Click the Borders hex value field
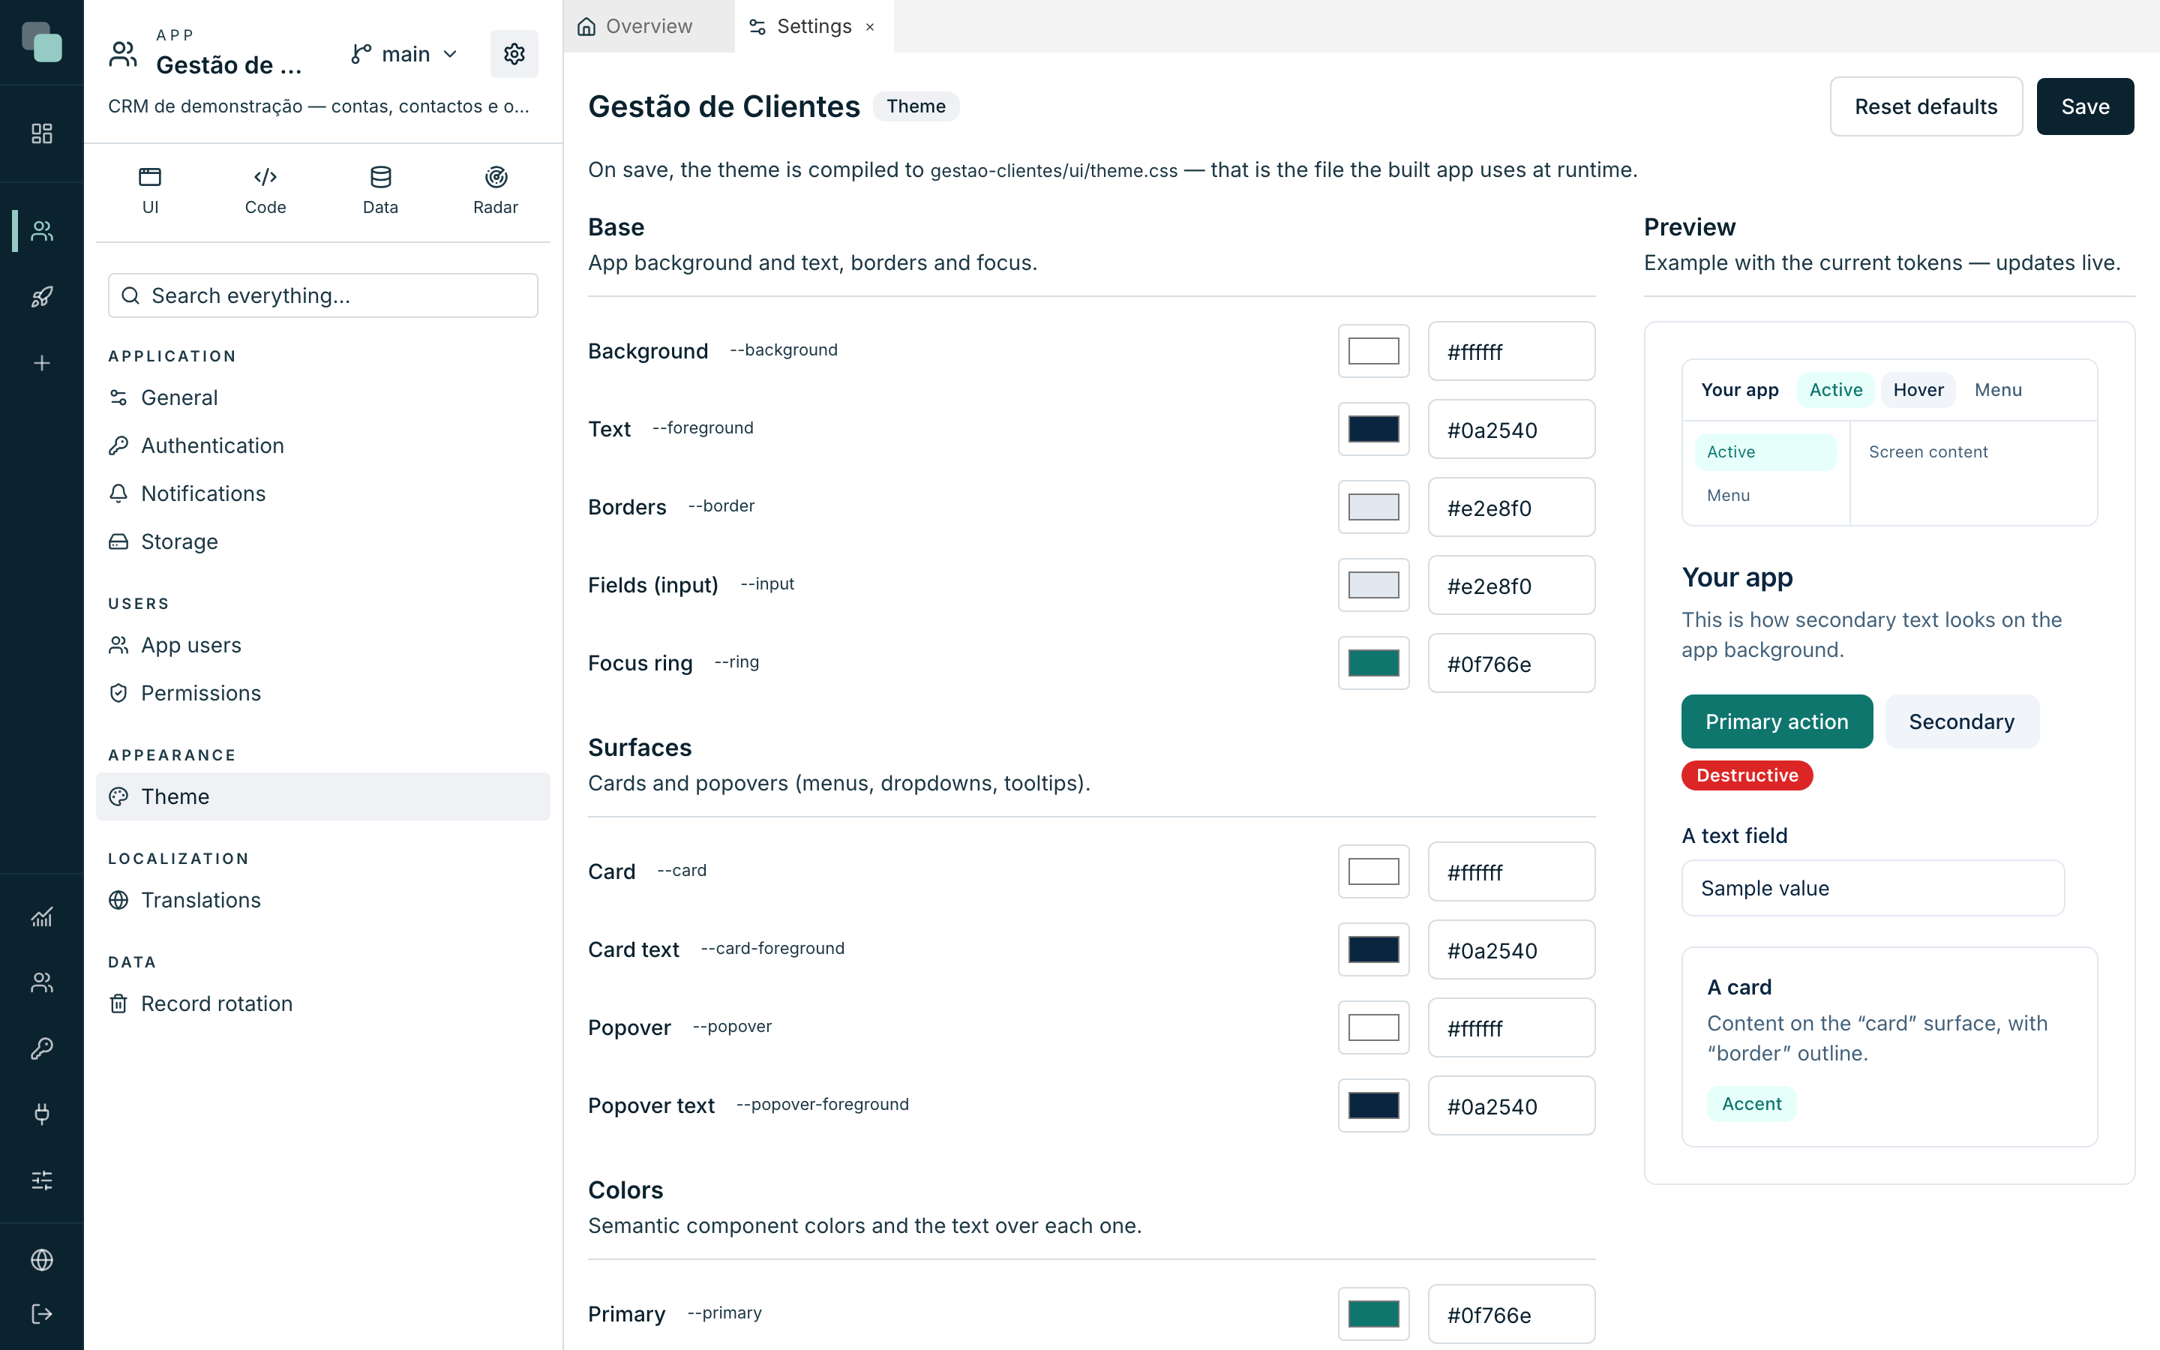This screenshot has width=2160, height=1350. (1511, 507)
